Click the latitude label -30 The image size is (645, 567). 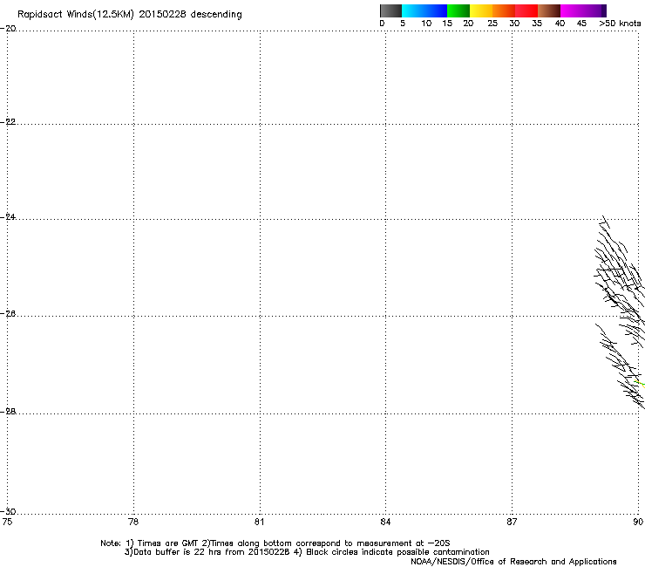point(8,511)
